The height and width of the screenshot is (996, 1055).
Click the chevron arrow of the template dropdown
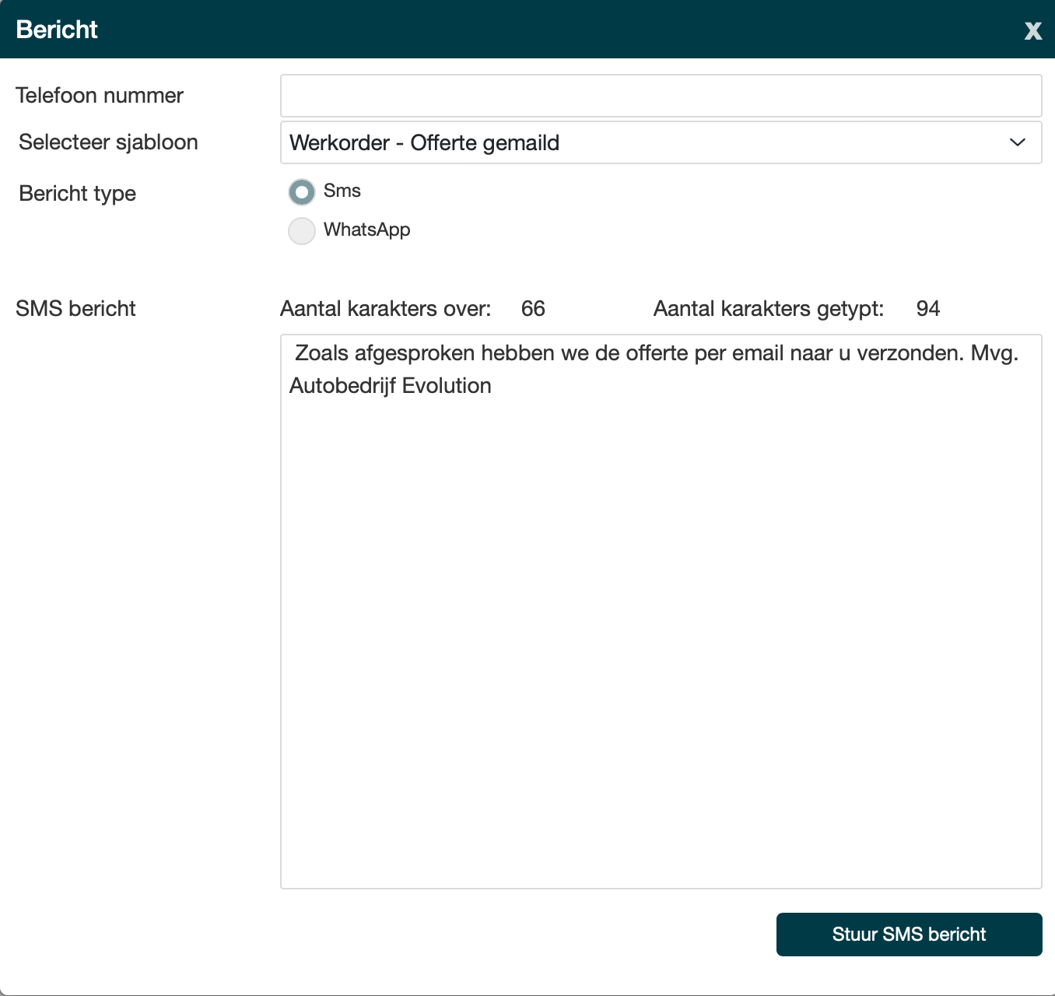point(1017,142)
